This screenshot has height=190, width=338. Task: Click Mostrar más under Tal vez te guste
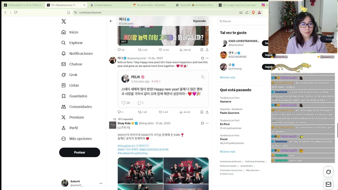(228, 77)
